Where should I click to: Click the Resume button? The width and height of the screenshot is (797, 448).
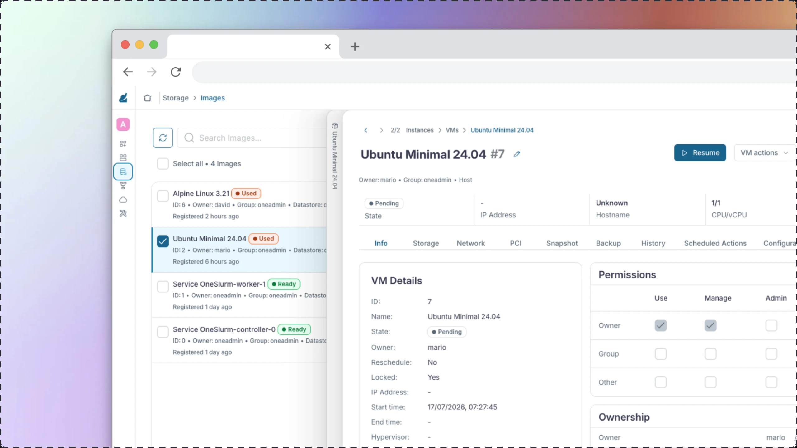[x=700, y=153]
